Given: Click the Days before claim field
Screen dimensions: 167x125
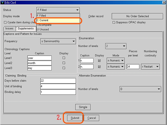Looking at the screenshot, I should (58, 81).
